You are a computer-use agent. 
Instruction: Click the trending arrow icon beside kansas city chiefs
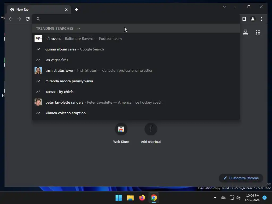[x=38, y=92]
